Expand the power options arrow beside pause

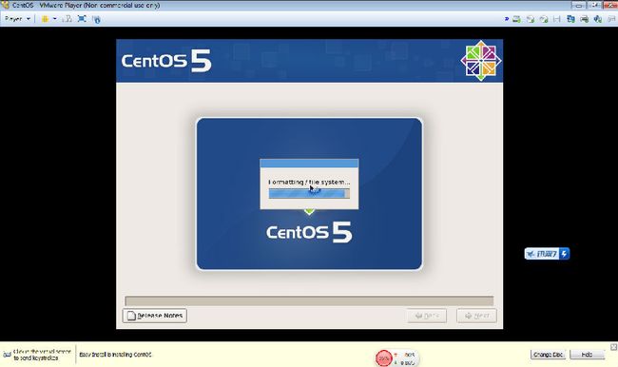coord(54,18)
